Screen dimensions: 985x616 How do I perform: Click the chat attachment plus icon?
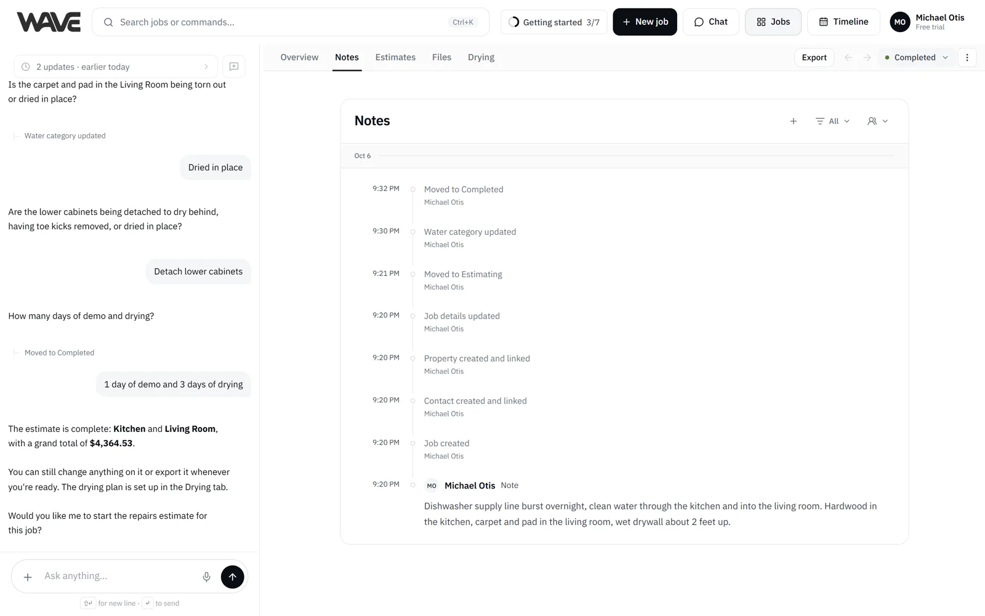(x=28, y=577)
